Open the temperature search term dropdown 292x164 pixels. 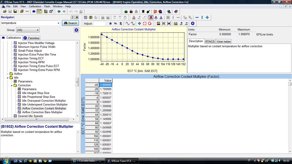click(58, 23)
